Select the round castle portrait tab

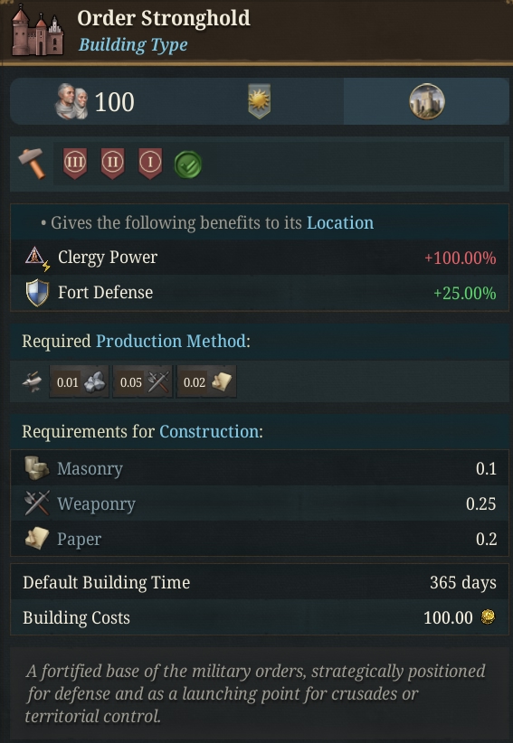pos(427,101)
